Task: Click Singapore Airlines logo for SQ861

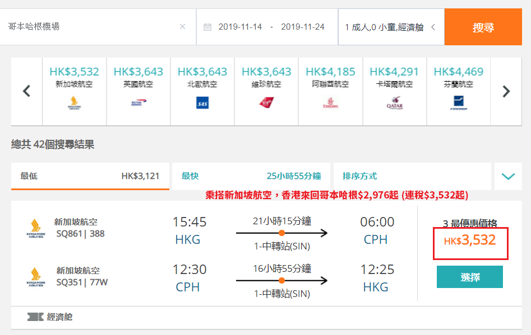Action: pyautogui.click(x=36, y=228)
